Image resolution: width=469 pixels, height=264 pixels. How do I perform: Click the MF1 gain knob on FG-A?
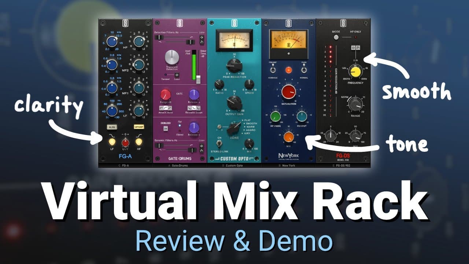coord(139,88)
